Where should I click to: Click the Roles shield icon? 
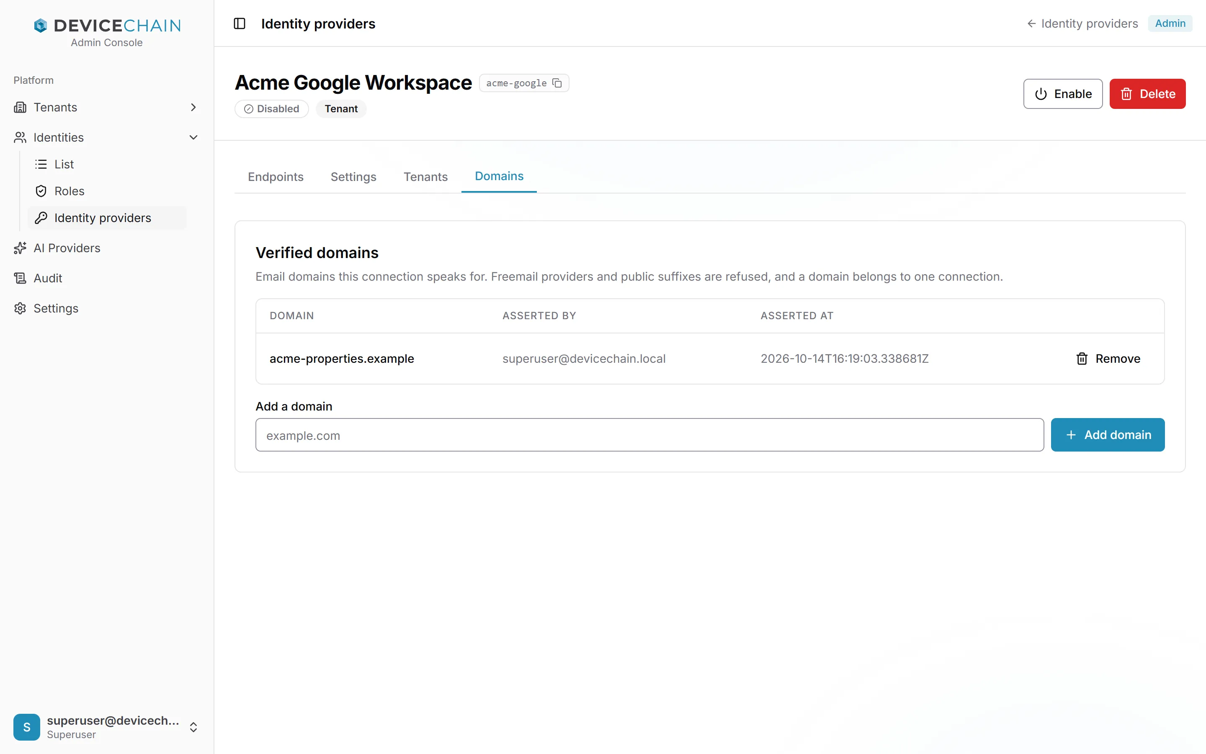pyautogui.click(x=41, y=191)
